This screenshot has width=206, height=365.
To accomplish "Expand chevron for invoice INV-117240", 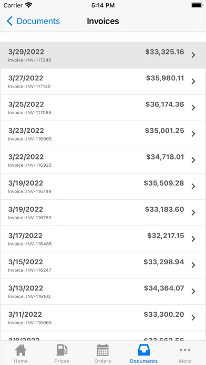I will (x=193, y=55).
